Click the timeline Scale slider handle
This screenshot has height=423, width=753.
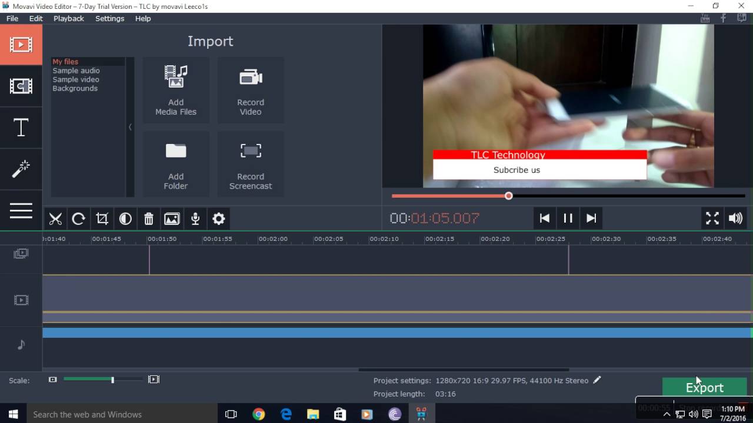pyautogui.click(x=112, y=380)
